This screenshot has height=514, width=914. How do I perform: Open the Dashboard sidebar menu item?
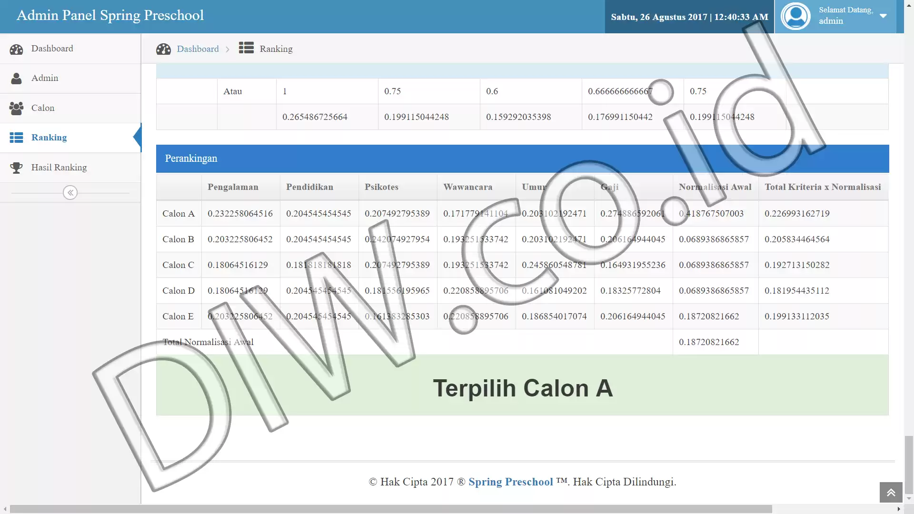point(70,49)
